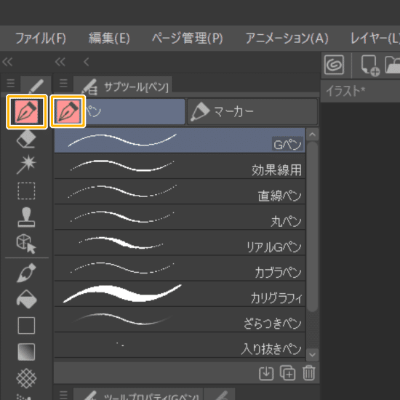This screenshot has width=400, height=400.
Task: Click the New document icon
Action: tap(370, 65)
